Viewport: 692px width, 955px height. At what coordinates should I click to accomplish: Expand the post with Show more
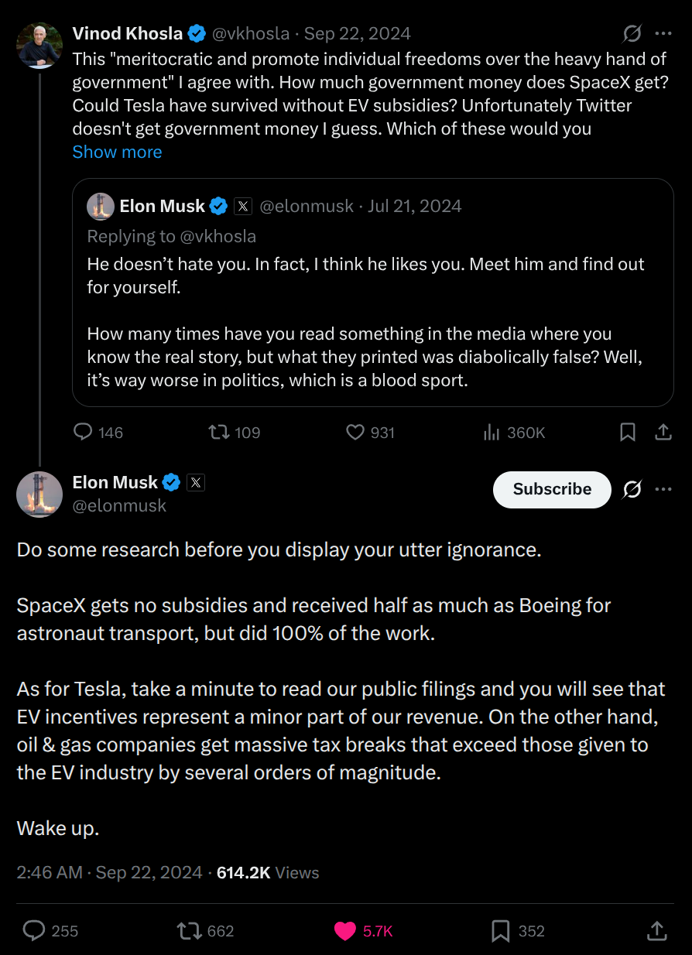click(x=117, y=152)
